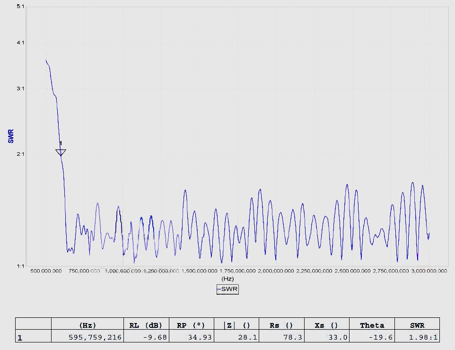455x350 pixels.
Task: Click the Theta column header
Action: (x=372, y=325)
